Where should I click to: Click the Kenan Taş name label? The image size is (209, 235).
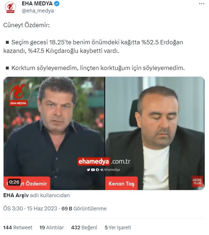[x=121, y=184]
